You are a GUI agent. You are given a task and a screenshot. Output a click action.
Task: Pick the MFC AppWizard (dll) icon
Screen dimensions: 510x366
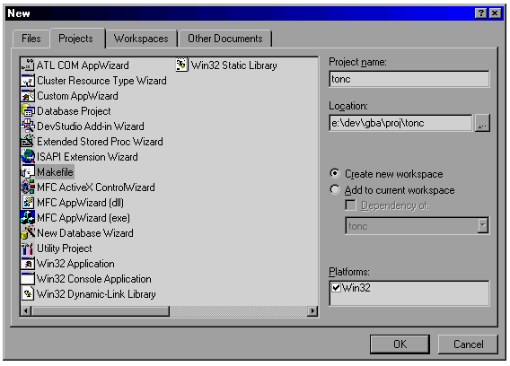tap(28, 203)
